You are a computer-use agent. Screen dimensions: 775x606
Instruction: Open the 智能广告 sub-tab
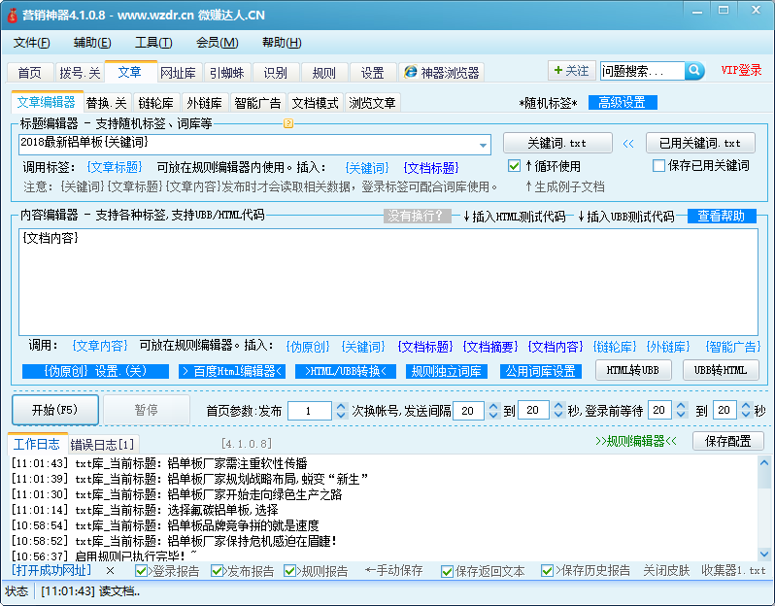coord(257,103)
